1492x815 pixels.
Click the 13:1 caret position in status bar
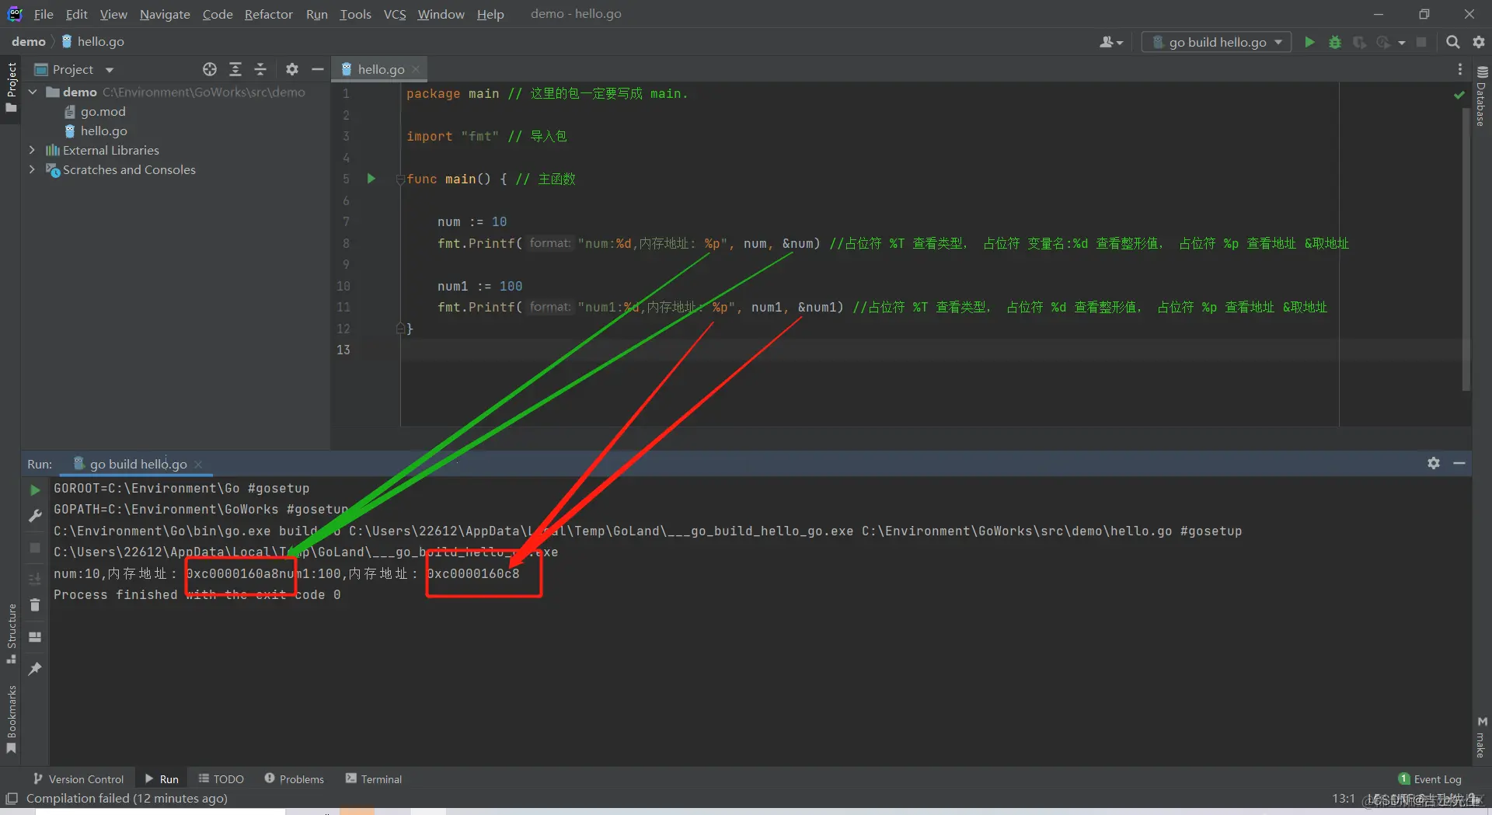1344,798
